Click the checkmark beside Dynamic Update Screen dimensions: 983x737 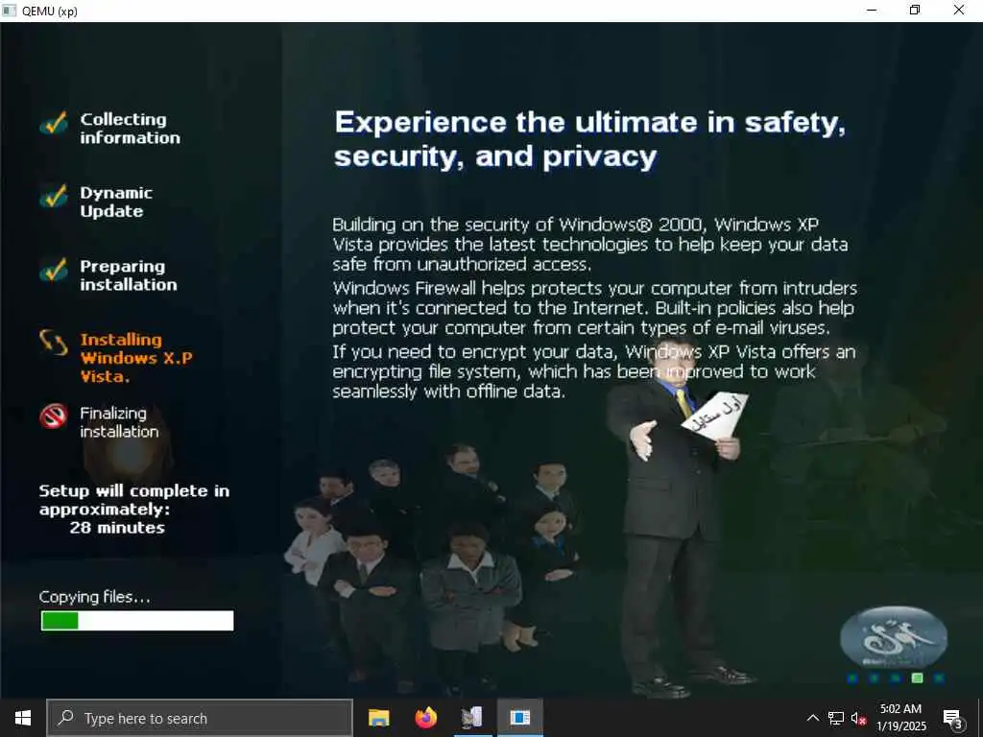[54, 196]
